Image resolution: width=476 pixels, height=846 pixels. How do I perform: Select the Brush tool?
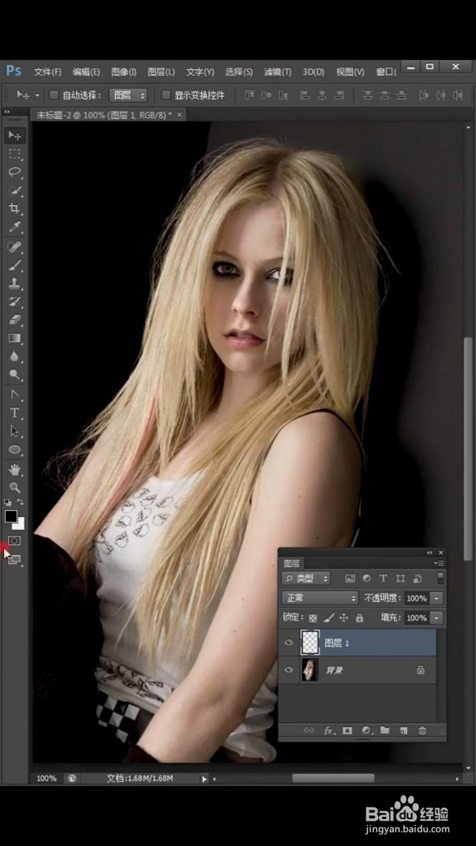click(x=15, y=266)
